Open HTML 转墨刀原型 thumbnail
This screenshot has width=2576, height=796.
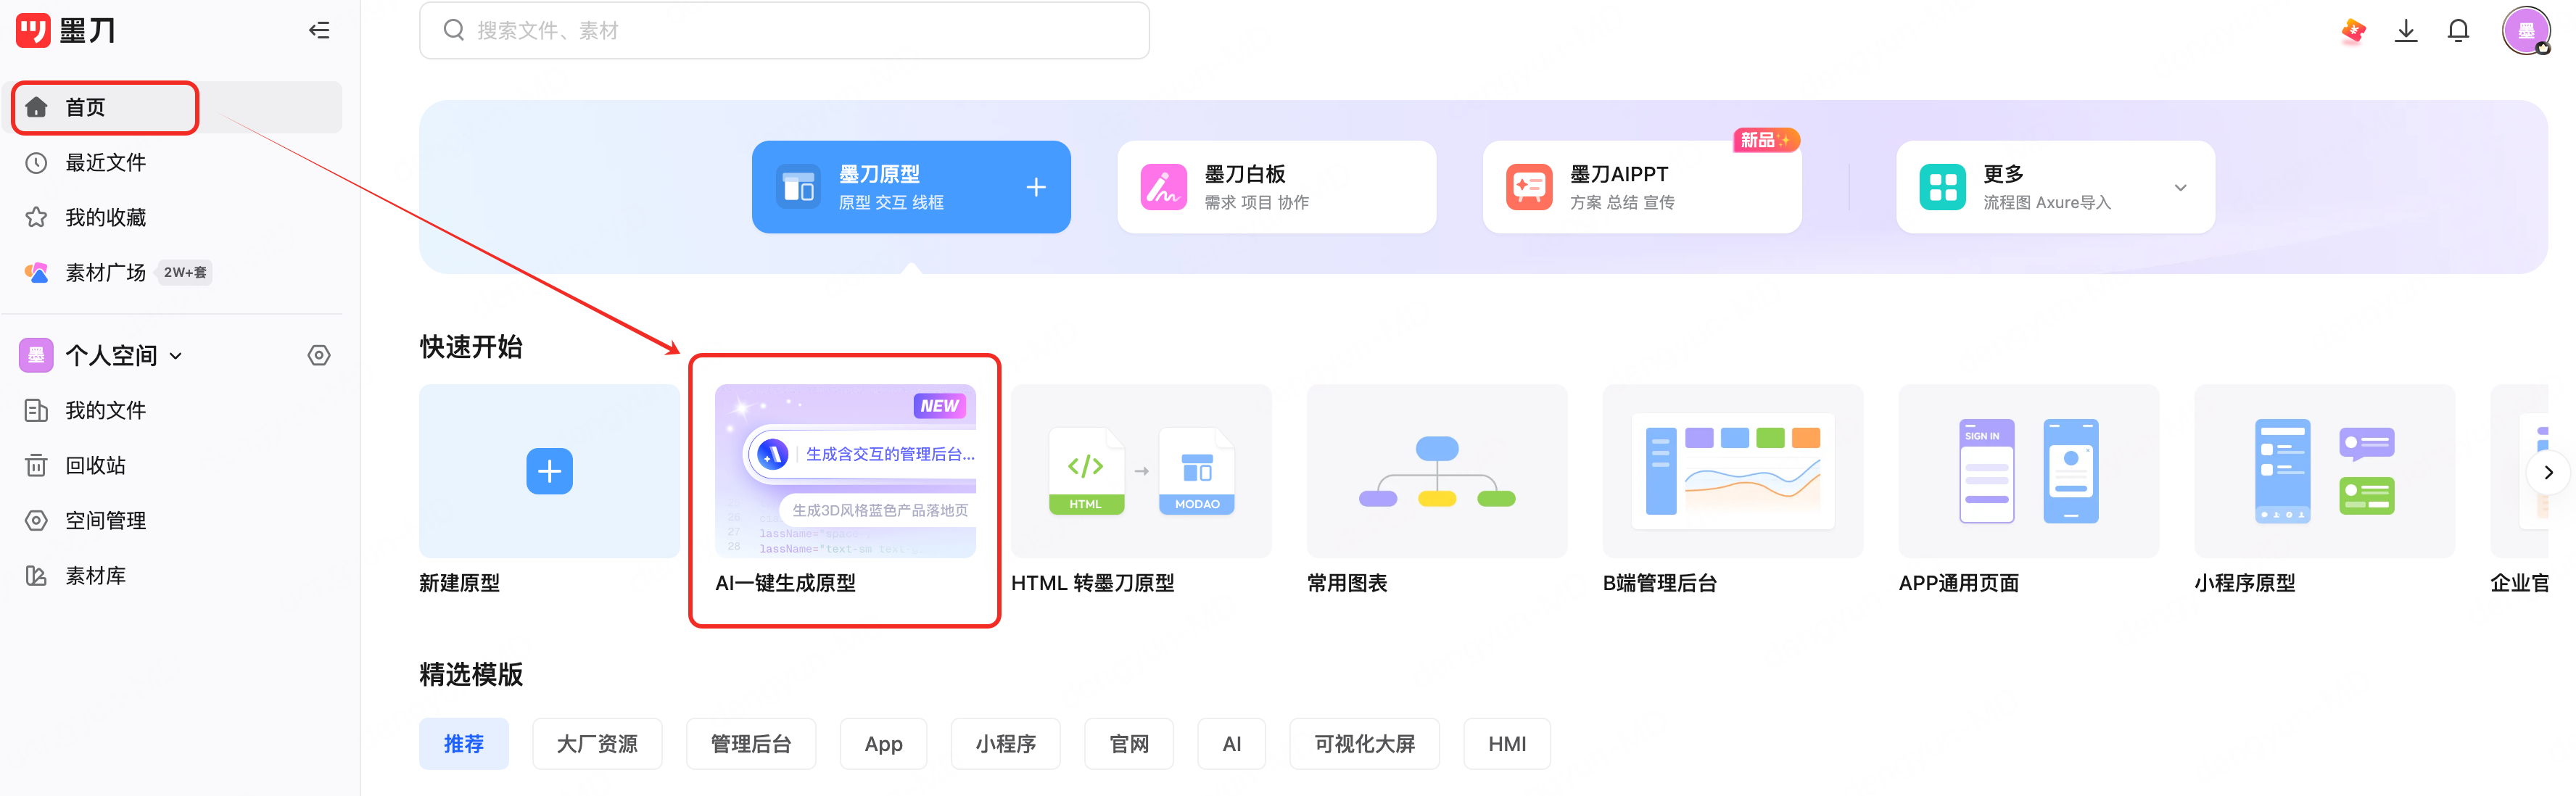[1141, 471]
